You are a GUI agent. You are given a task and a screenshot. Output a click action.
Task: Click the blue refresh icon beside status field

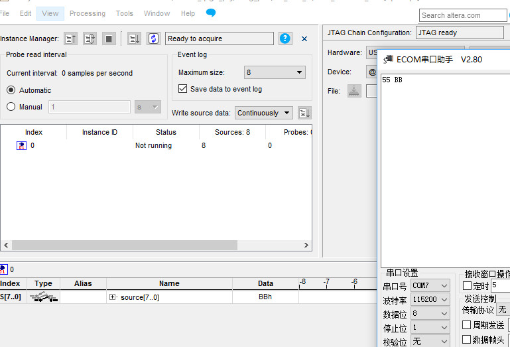(153, 39)
